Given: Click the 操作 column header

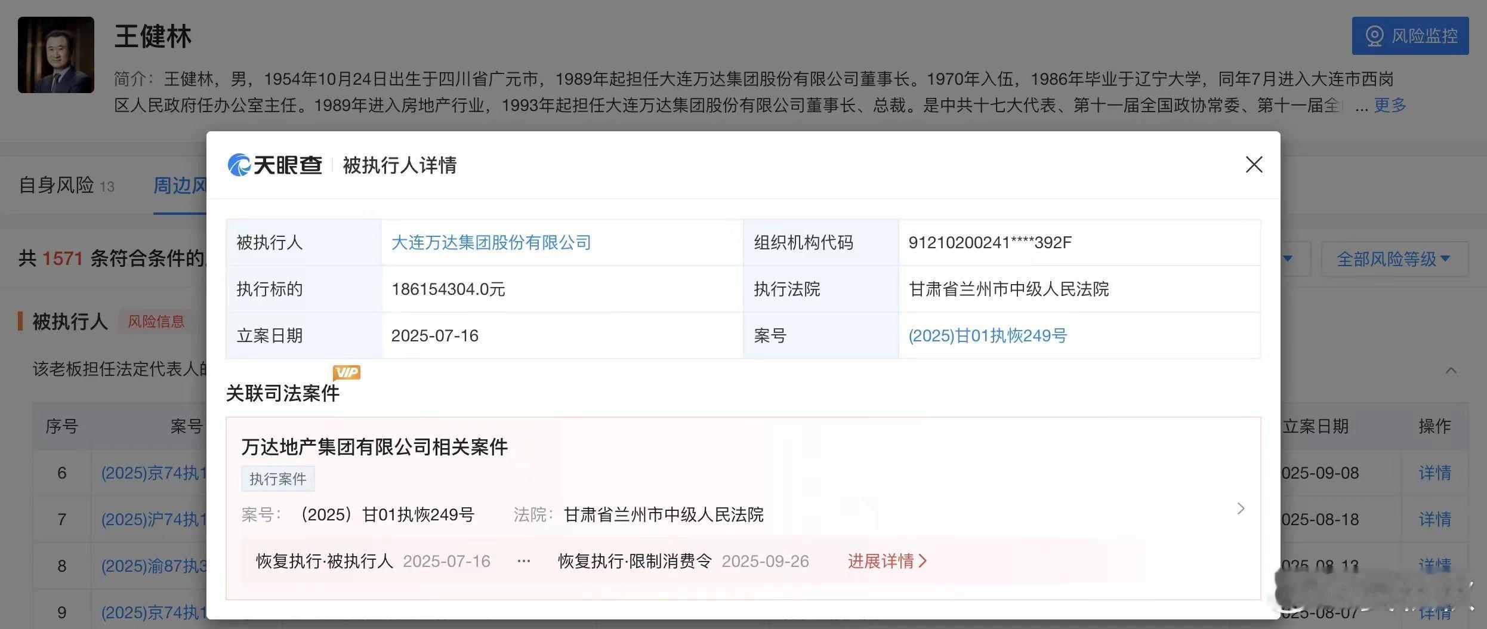Looking at the screenshot, I should (1434, 426).
